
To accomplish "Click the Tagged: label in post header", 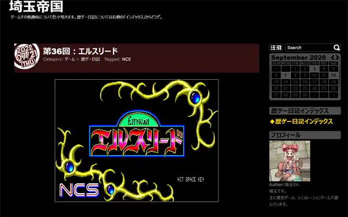I will tap(113, 59).
